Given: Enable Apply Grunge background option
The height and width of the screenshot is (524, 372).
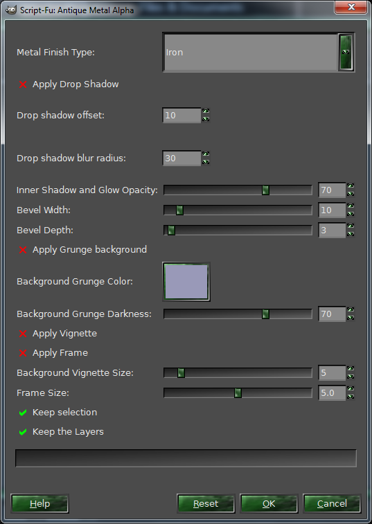Looking at the screenshot, I should click(23, 250).
